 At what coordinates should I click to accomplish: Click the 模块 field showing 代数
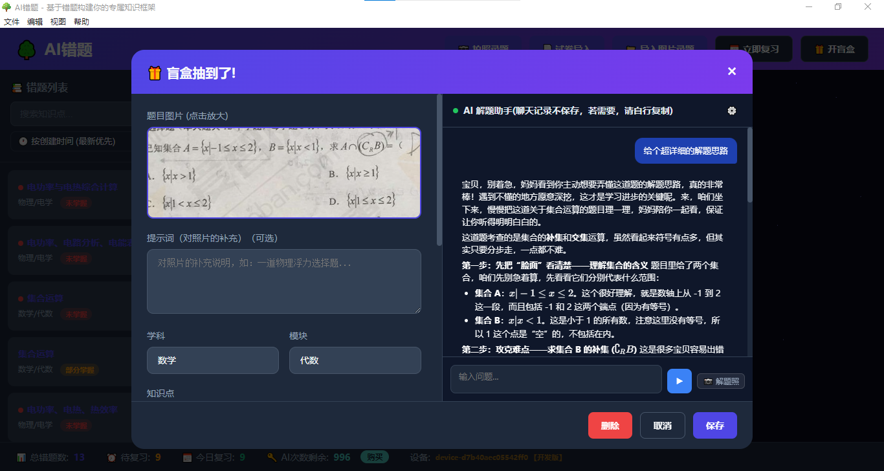coord(355,360)
